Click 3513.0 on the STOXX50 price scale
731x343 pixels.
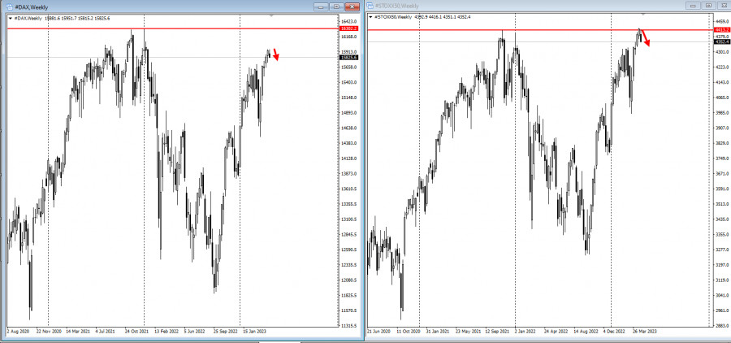(721, 204)
